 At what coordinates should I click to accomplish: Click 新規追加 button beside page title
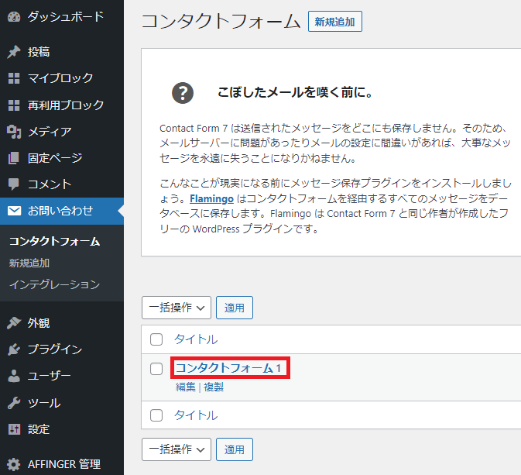[x=335, y=22]
